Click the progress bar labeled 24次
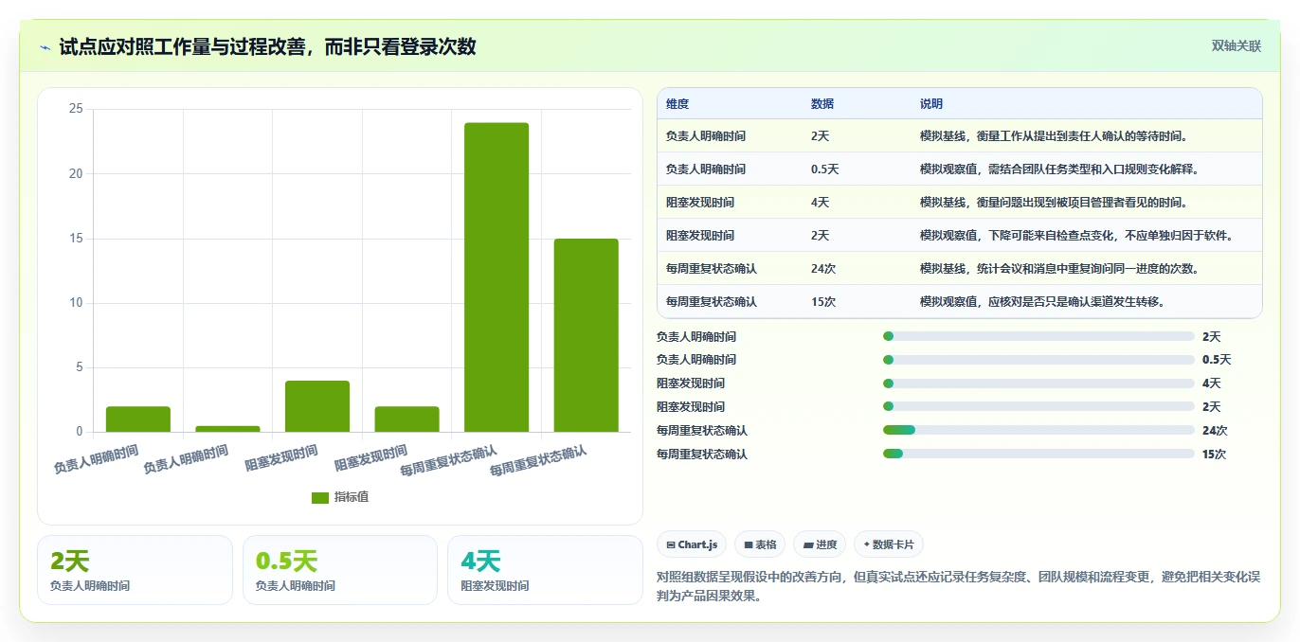The width and height of the screenshot is (1300, 642). pos(1038,430)
